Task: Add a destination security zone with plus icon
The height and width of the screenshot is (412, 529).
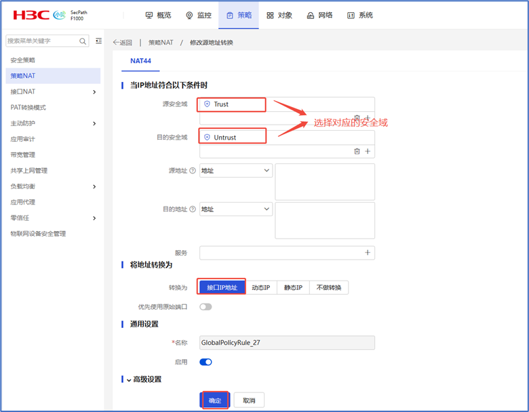Action: click(368, 151)
